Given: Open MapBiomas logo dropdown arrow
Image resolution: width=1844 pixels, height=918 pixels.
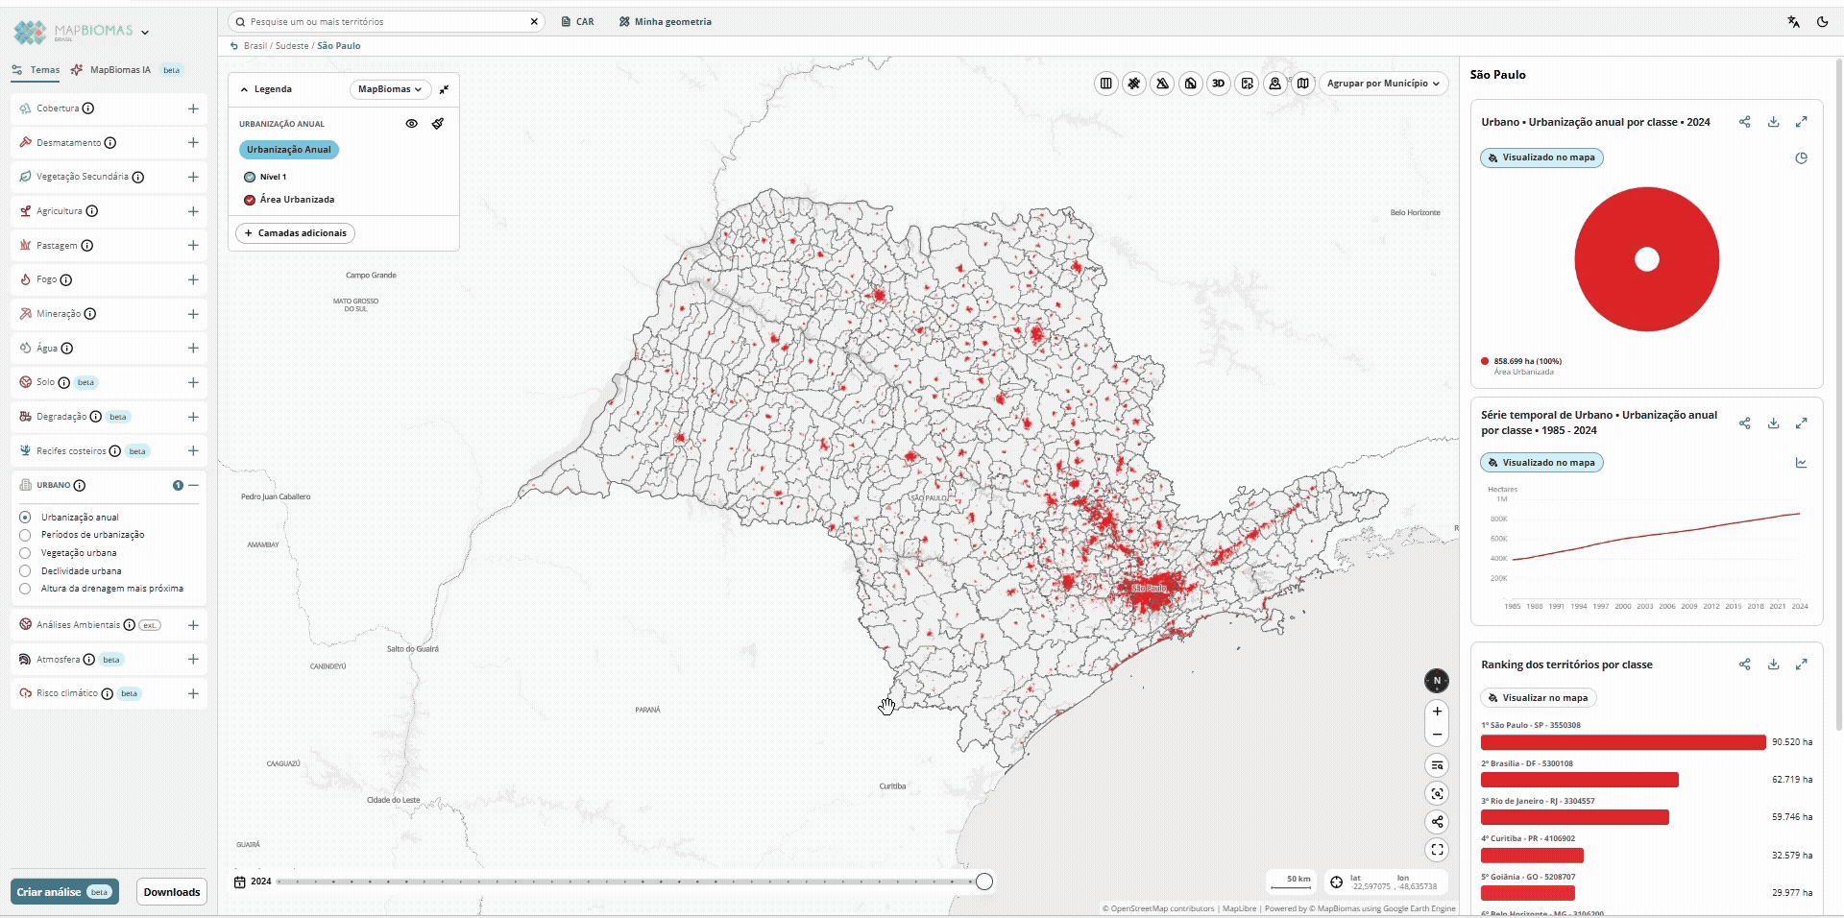Looking at the screenshot, I should (x=145, y=33).
